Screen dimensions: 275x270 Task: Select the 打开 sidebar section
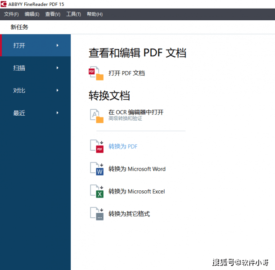36,45
